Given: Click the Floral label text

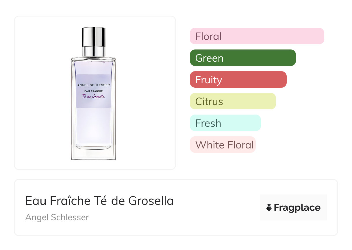Looking at the screenshot, I should coord(208,36).
